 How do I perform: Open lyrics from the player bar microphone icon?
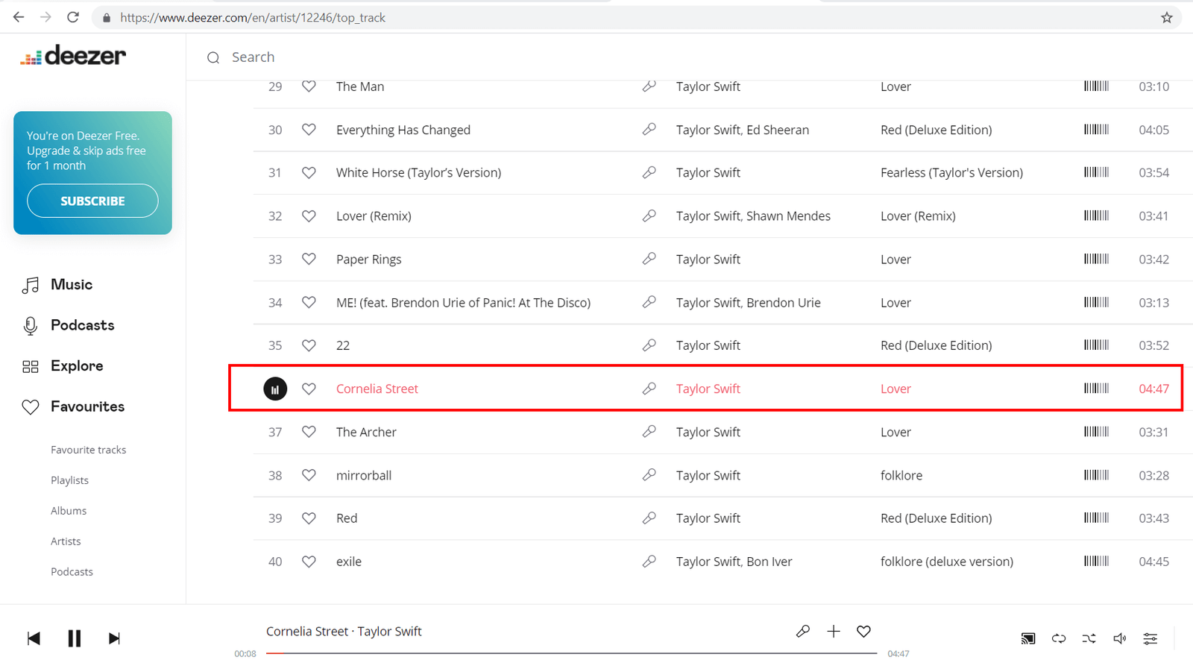click(803, 632)
